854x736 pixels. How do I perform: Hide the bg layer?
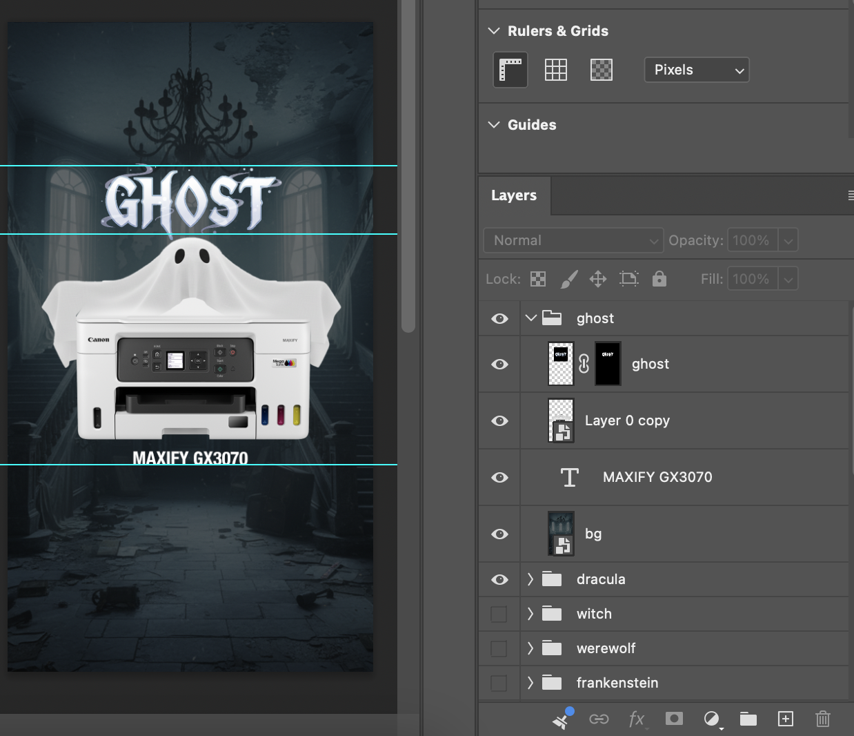coord(499,534)
